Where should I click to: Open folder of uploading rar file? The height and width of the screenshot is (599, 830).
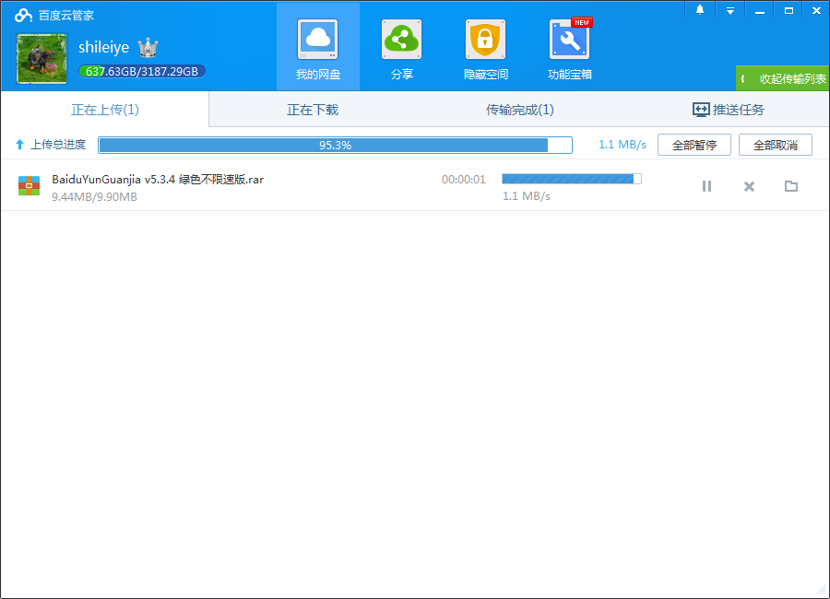coord(791,186)
